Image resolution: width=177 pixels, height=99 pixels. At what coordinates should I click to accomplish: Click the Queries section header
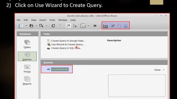point(104,62)
